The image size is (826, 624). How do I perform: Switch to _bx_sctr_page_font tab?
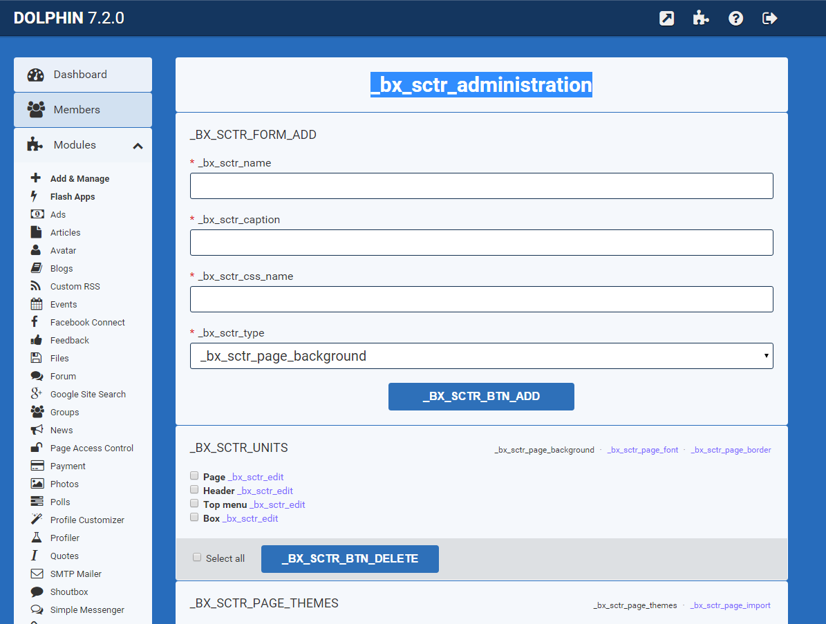click(642, 450)
